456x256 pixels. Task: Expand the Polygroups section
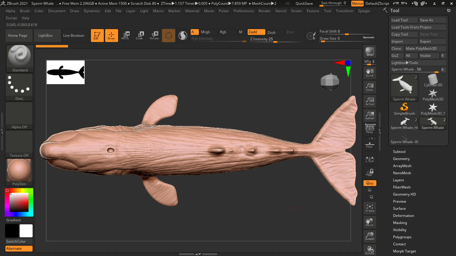(x=402, y=237)
